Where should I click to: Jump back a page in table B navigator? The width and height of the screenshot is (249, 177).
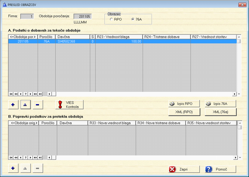point(16,157)
